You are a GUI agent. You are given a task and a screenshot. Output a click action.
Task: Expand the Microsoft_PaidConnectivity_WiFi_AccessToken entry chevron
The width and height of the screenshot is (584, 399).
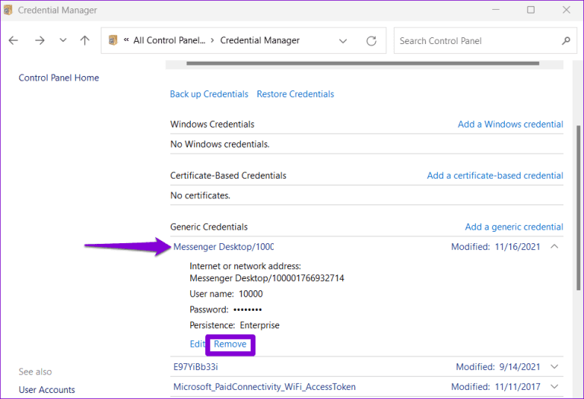[554, 387]
